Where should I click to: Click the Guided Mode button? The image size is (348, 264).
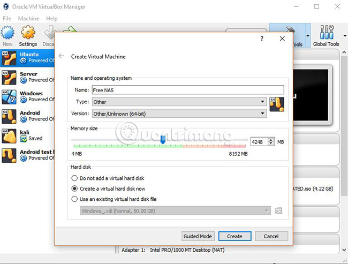[198, 236]
